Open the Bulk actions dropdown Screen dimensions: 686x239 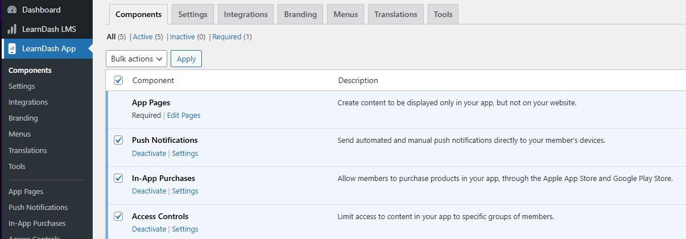[137, 59]
